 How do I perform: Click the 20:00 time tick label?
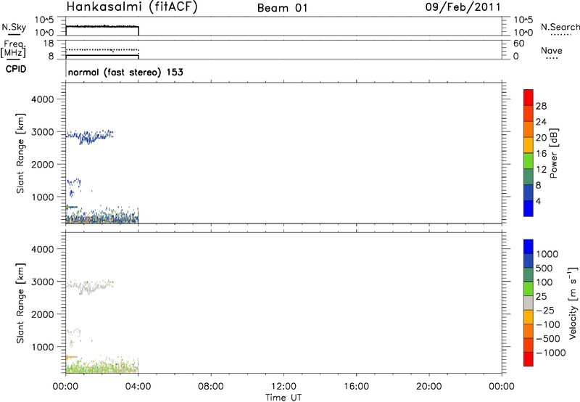pyautogui.click(x=428, y=387)
